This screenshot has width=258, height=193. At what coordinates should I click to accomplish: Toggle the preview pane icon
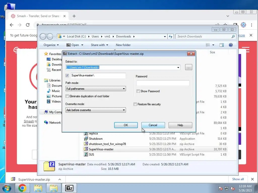click(x=222, y=45)
